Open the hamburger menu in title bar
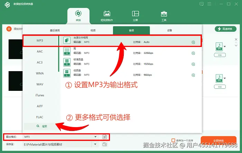Screen dimensions: 242x153 209,4
